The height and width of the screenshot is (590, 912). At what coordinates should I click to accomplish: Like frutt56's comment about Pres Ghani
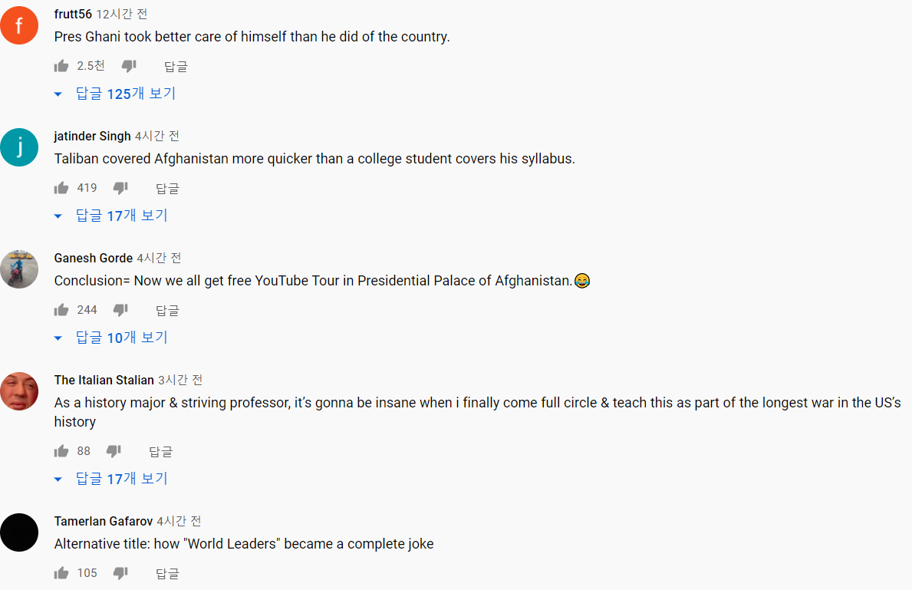[x=61, y=66]
